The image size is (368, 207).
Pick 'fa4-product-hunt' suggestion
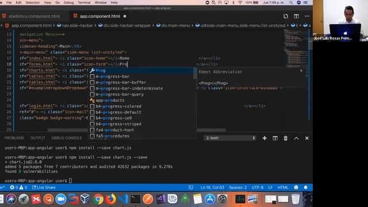pyautogui.click(x=141, y=130)
